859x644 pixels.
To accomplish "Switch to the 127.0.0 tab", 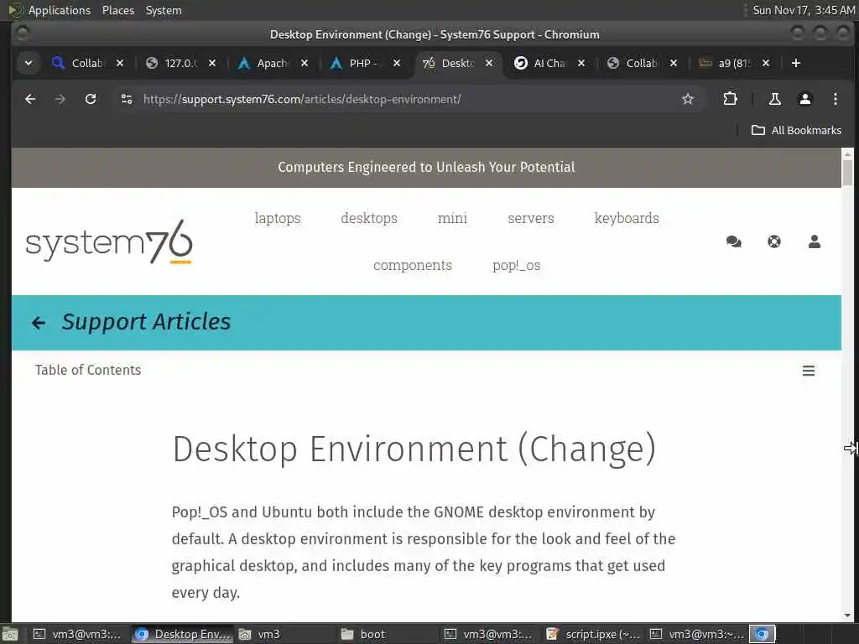I will (x=181, y=63).
